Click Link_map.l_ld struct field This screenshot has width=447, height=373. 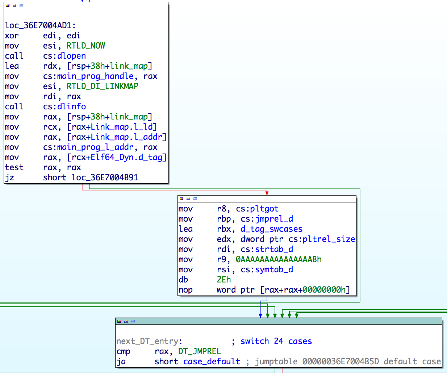point(122,127)
